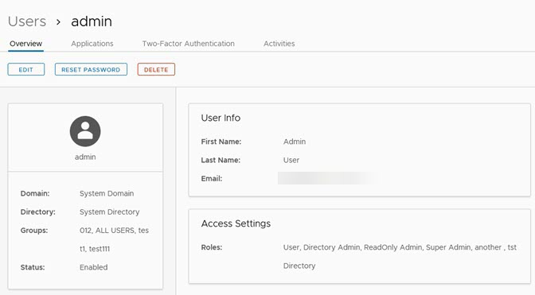Image resolution: width=535 pixels, height=295 pixels.
Task: Click the First Name: label
Action: tap(221, 142)
